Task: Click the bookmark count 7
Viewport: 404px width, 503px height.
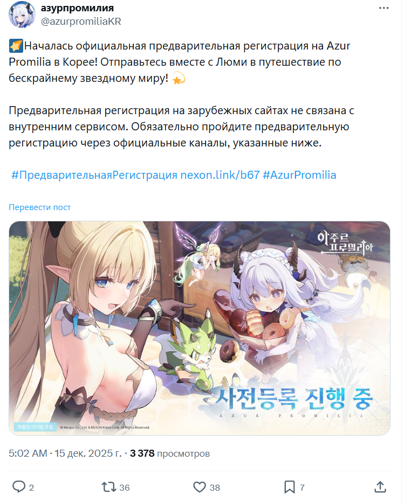Action: 302,487
